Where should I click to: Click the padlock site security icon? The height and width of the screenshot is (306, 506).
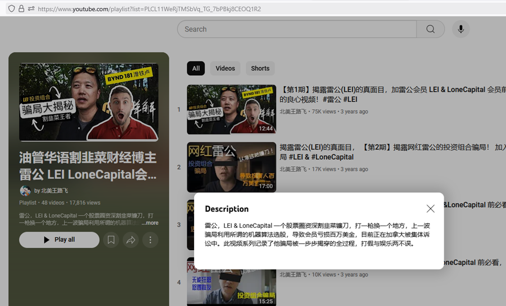tap(21, 9)
